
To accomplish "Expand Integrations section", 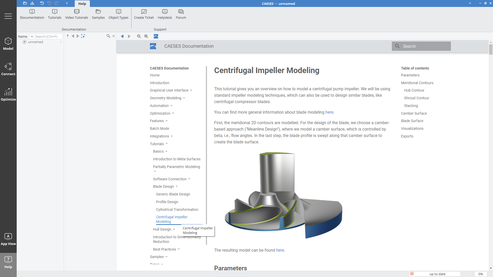I will pyautogui.click(x=172, y=136).
